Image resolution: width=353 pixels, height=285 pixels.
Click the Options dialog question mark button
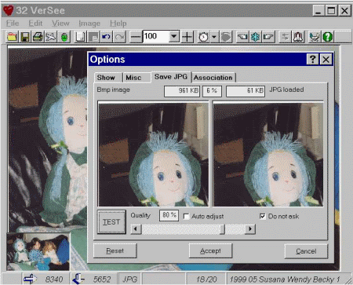tap(312, 60)
